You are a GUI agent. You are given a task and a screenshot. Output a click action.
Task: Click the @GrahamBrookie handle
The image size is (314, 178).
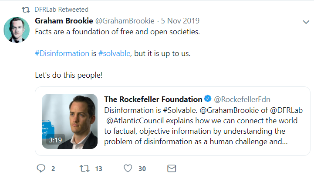(x=123, y=21)
